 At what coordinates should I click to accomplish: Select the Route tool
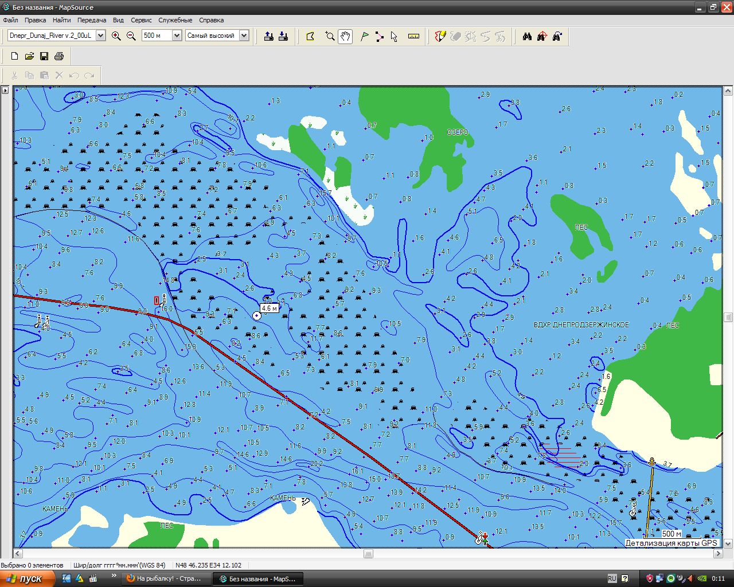pyautogui.click(x=380, y=37)
